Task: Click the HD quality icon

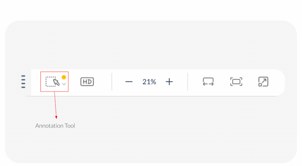Action: point(87,82)
